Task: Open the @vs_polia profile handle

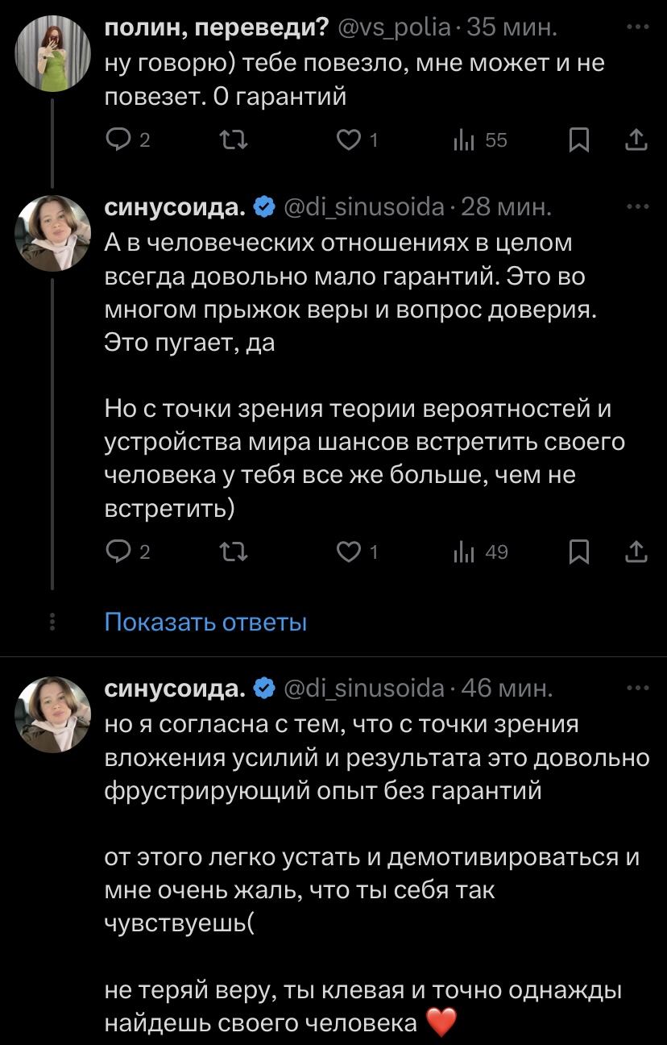Action: pyautogui.click(x=394, y=28)
